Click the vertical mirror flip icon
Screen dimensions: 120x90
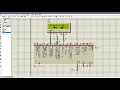click(1, 67)
